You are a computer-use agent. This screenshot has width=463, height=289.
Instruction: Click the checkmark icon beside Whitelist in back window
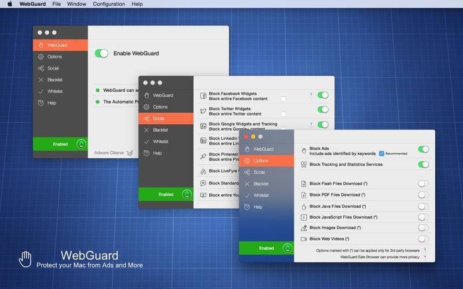(41, 91)
